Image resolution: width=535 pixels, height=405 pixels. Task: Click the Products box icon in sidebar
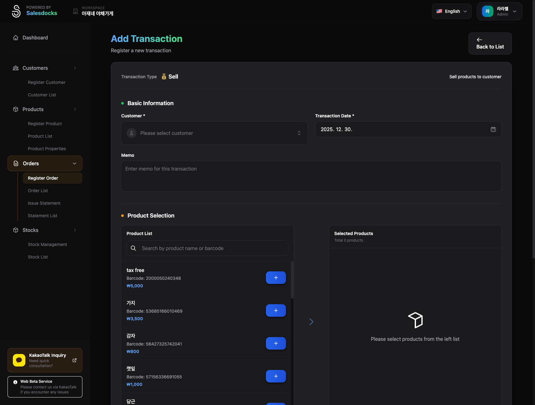(16, 109)
